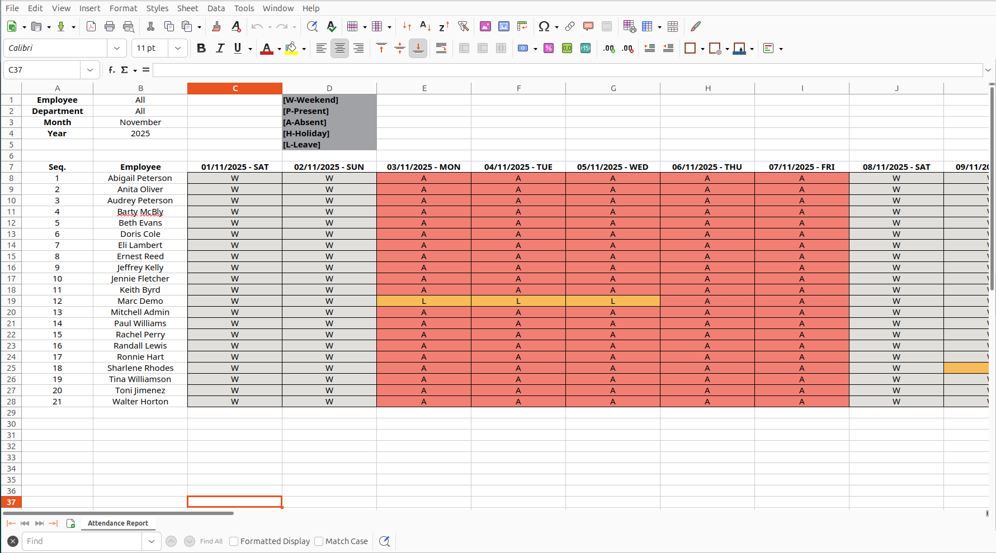Select the Attendance Report sheet tab
Screen dimensions: 996x553
pyautogui.click(x=118, y=523)
